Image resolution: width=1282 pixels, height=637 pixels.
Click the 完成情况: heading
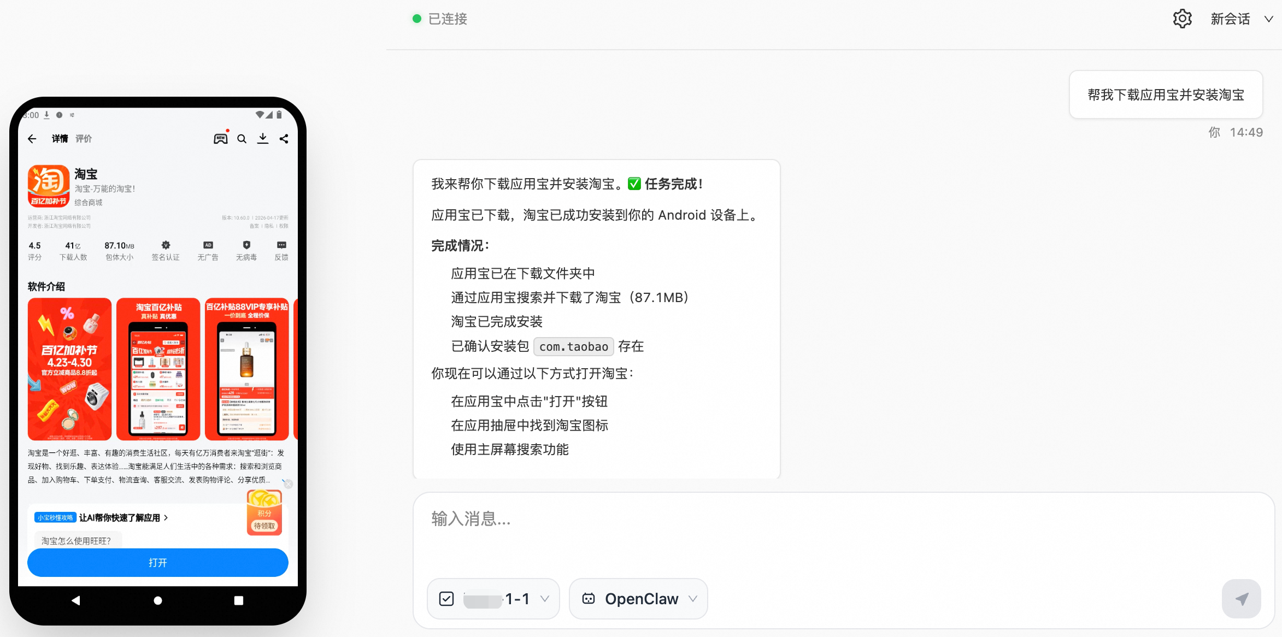[x=460, y=246]
